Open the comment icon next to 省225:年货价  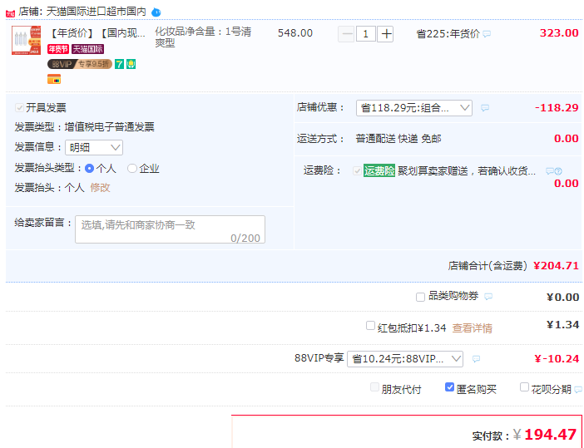coord(487,34)
